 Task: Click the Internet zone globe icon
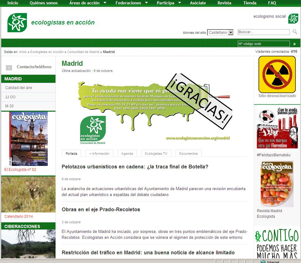click(x=263, y=262)
